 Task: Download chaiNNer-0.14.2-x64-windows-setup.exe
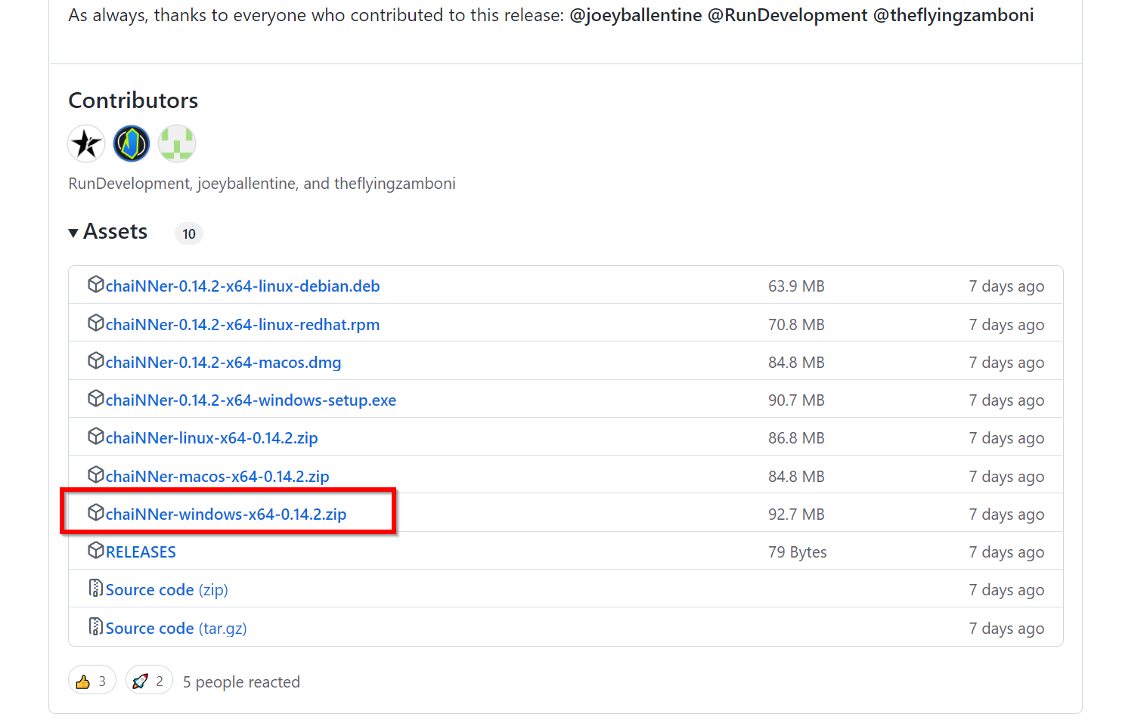(251, 400)
